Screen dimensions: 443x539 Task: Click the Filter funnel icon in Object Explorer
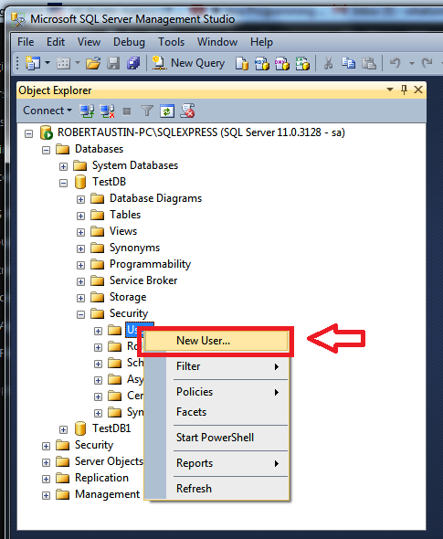(x=147, y=111)
